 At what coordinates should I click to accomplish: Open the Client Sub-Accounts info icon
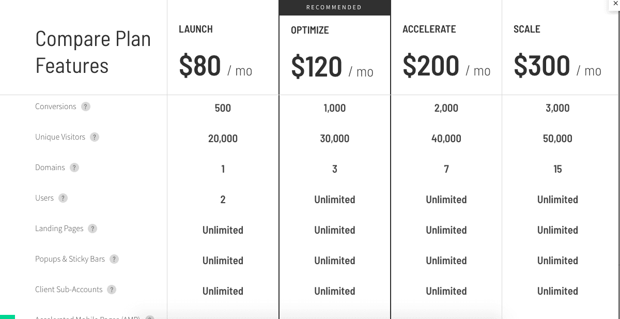(x=111, y=290)
